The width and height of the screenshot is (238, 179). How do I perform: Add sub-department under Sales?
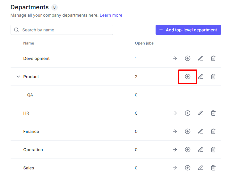point(188,168)
